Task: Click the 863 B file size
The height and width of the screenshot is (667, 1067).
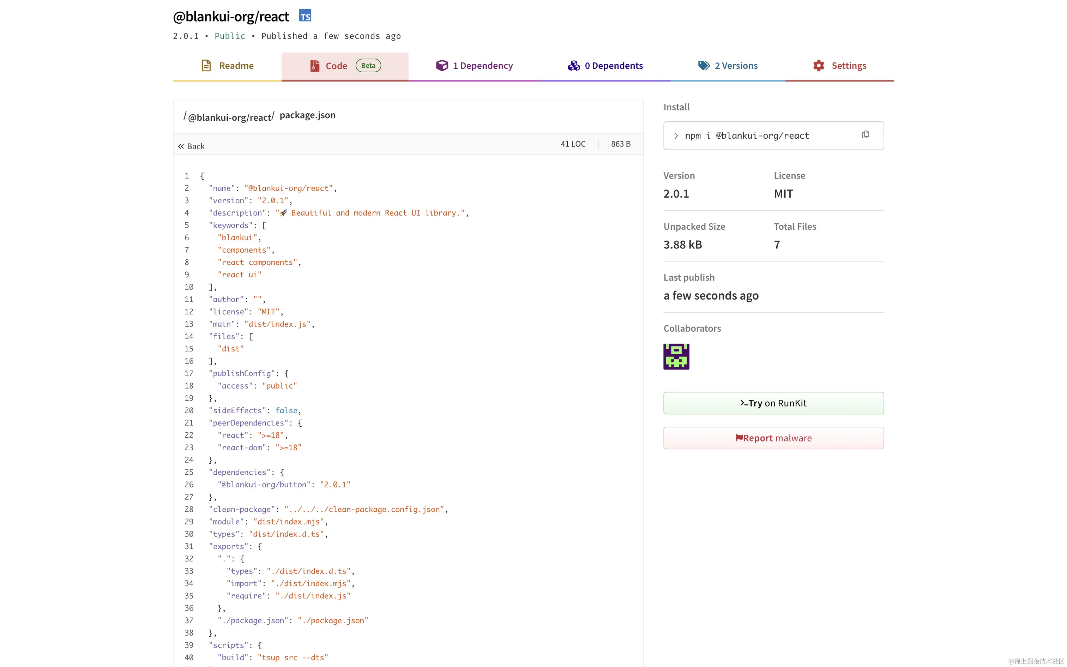Action: tap(620, 144)
